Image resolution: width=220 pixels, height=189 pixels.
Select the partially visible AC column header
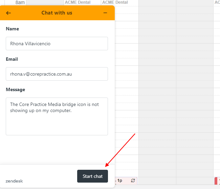point(217,2)
